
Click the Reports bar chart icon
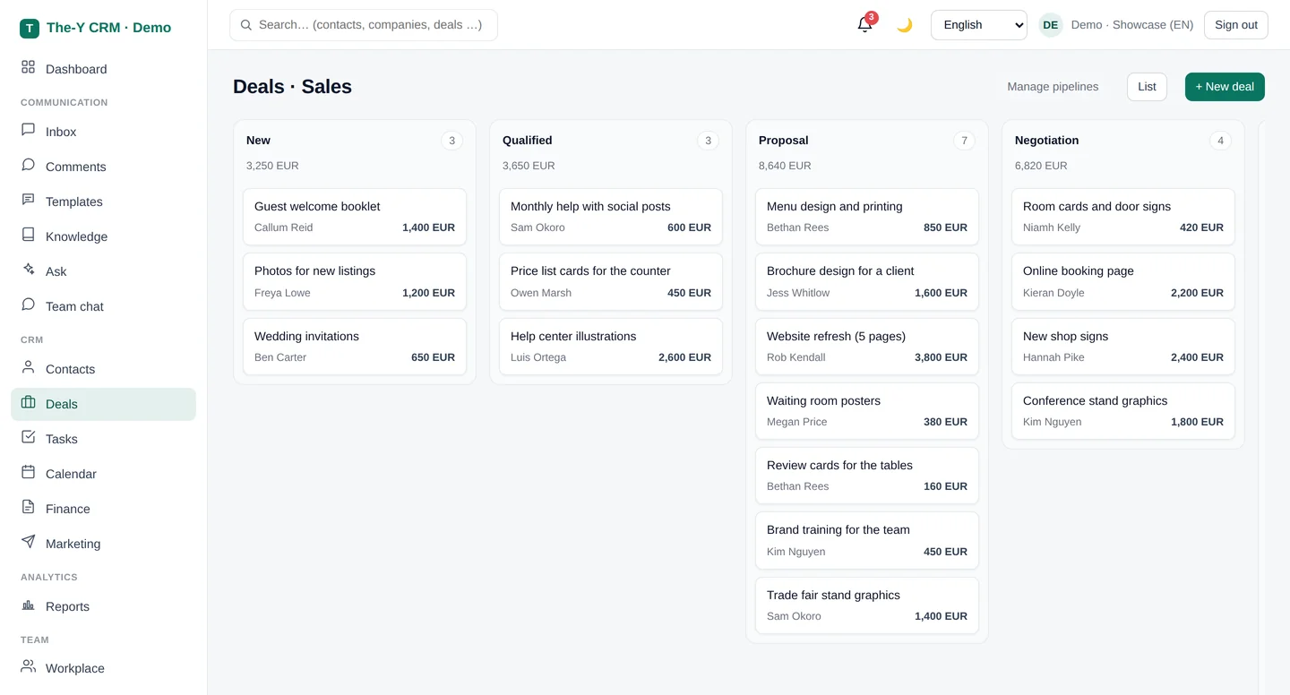(29, 605)
